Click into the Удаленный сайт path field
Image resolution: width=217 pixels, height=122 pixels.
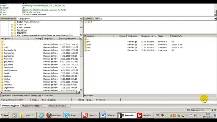click(x=157, y=19)
